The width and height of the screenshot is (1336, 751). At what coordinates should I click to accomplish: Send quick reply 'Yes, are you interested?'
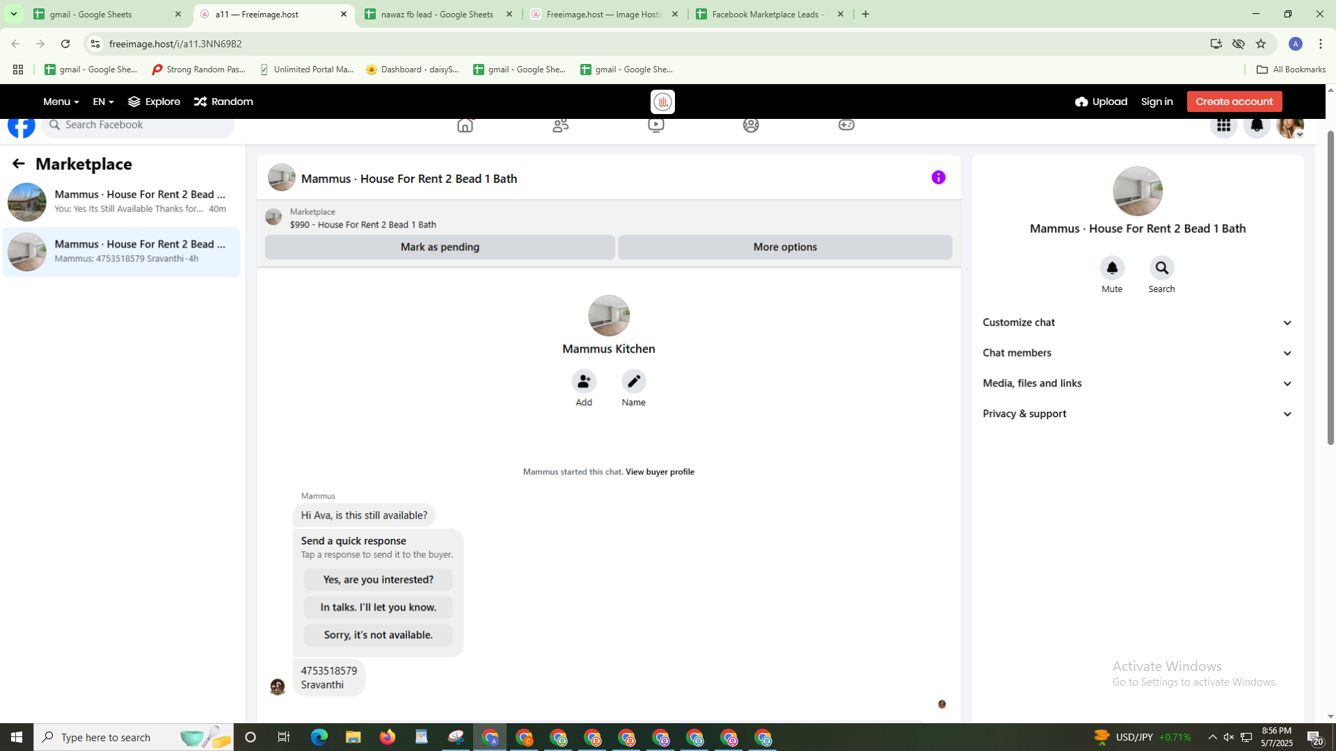[x=378, y=580]
